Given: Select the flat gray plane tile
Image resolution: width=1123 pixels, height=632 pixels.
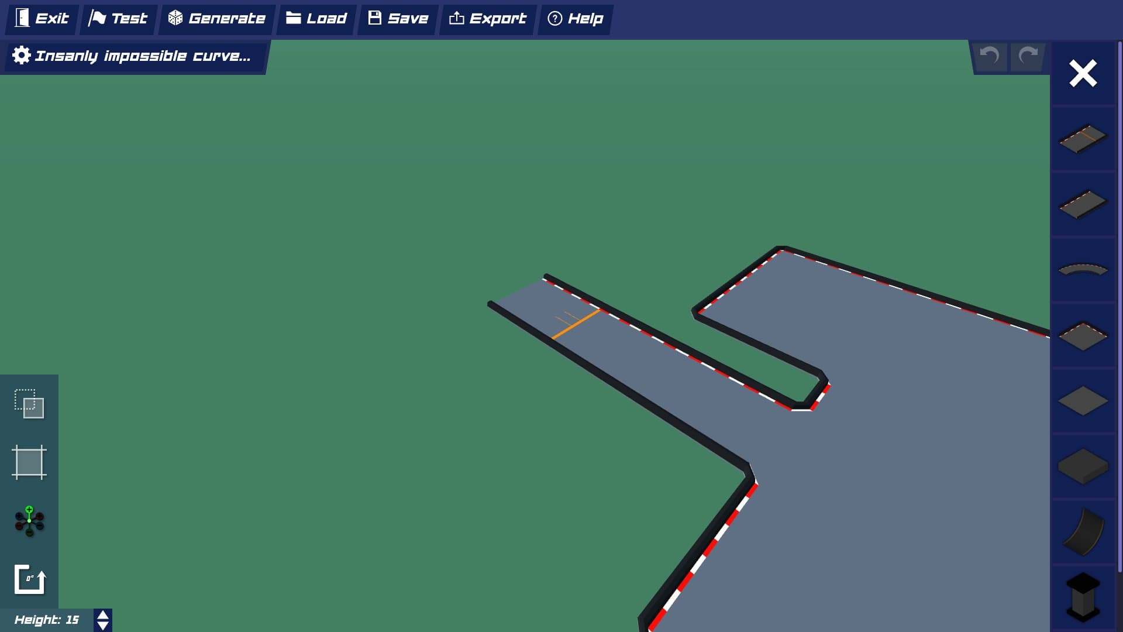Looking at the screenshot, I should point(1083,401).
